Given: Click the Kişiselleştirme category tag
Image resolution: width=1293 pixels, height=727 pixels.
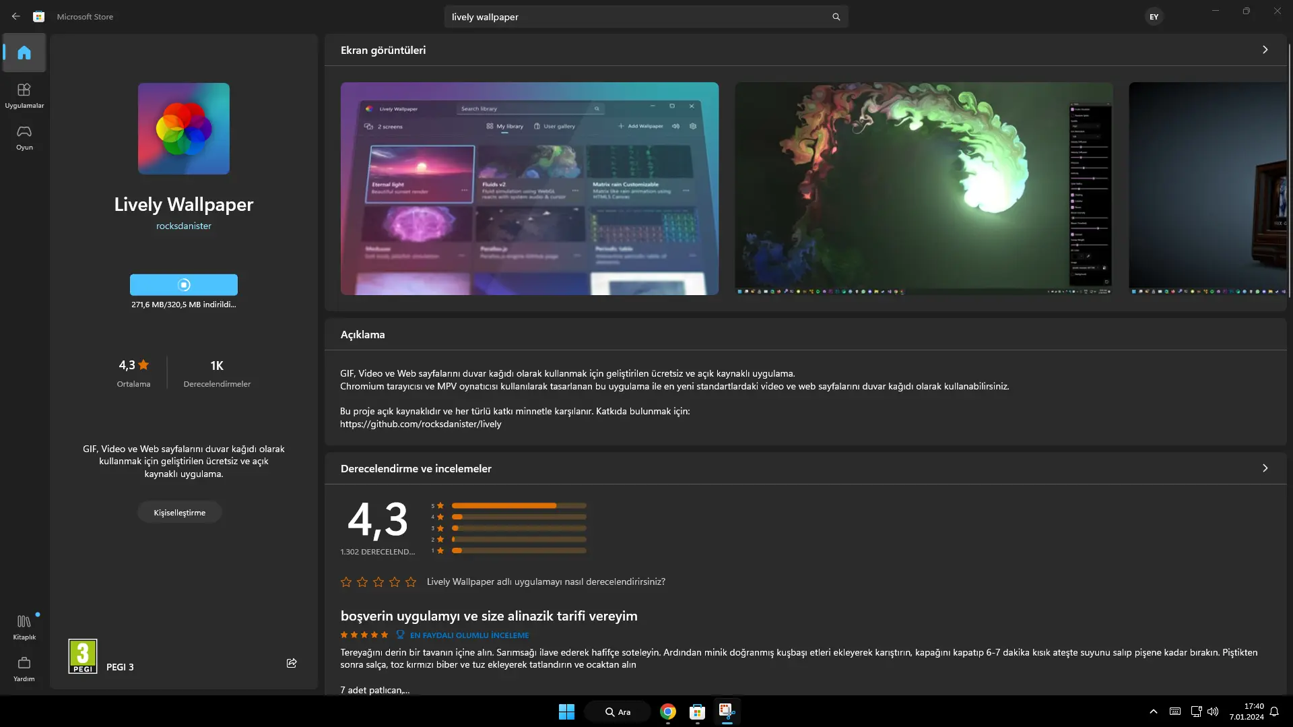Looking at the screenshot, I should coord(180,513).
